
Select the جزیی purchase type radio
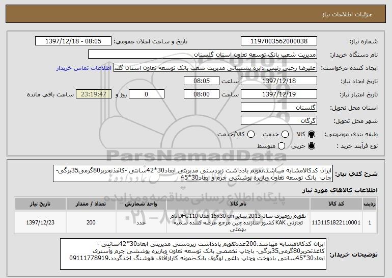coord(312,146)
